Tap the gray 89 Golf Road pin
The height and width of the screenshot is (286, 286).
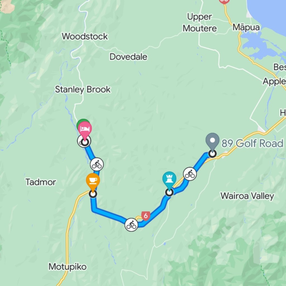coord(213,140)
